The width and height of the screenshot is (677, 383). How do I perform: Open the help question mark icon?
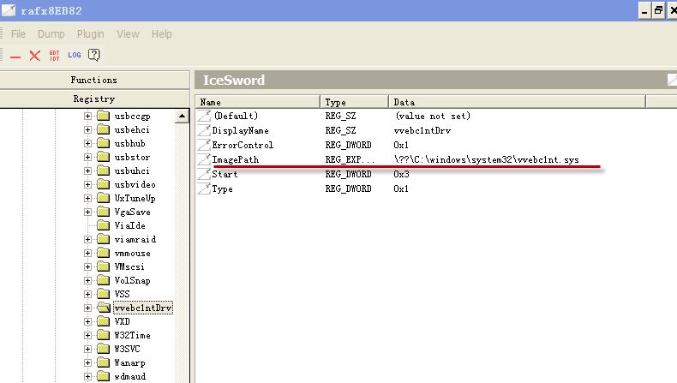pos(93,55)
